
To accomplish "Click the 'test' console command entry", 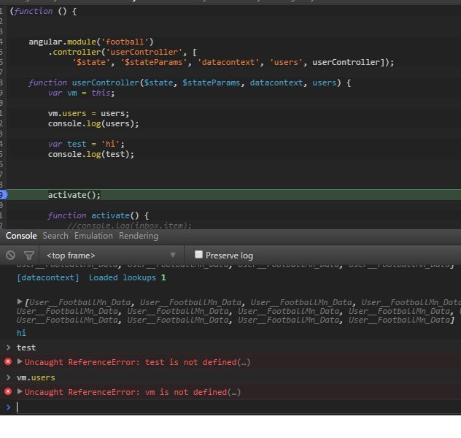I will pos(26,347).
